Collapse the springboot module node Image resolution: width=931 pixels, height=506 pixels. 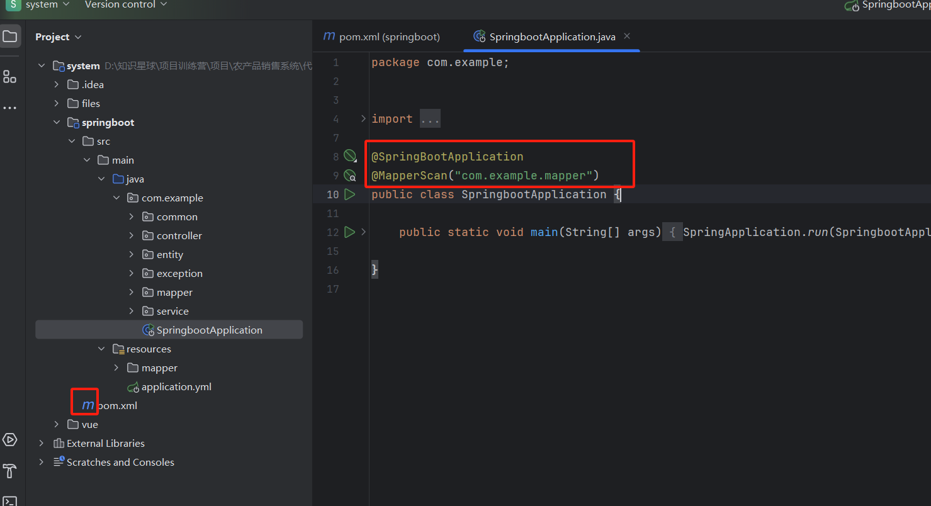coord(57,122)
